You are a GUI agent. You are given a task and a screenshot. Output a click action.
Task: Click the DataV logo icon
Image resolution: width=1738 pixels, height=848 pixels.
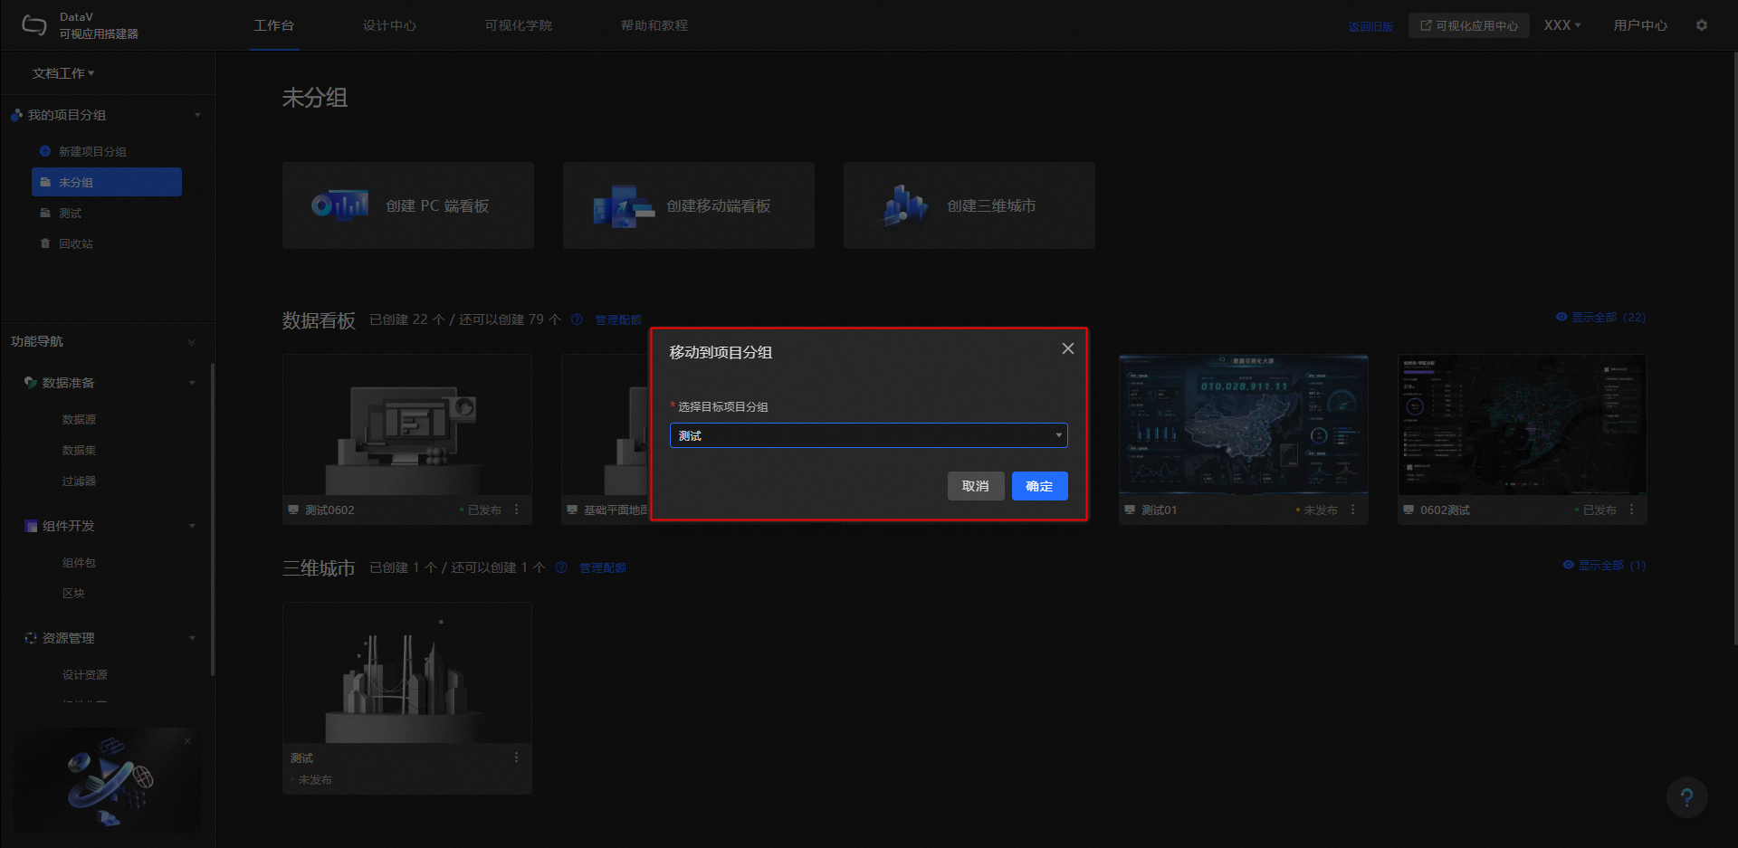coord(34,25)
